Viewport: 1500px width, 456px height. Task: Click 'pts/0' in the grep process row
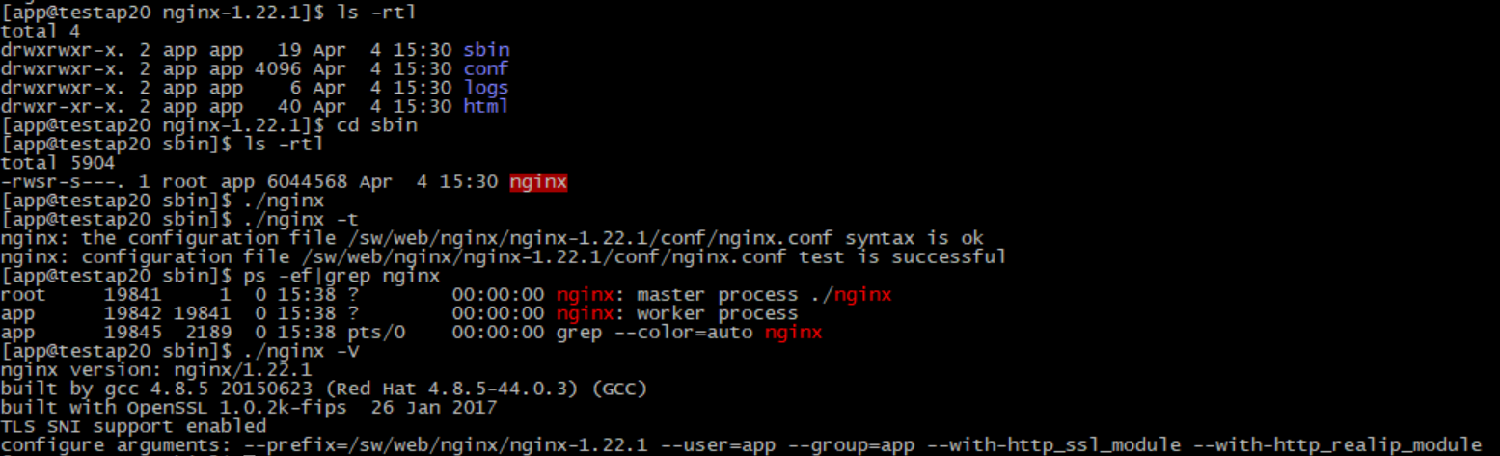(376, 333)
